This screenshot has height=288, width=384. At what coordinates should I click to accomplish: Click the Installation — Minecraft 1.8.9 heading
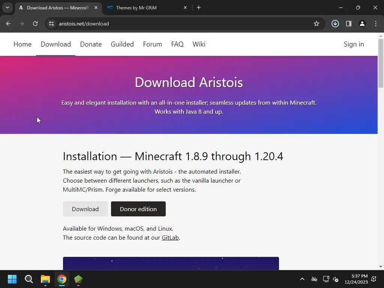(173, 156)
